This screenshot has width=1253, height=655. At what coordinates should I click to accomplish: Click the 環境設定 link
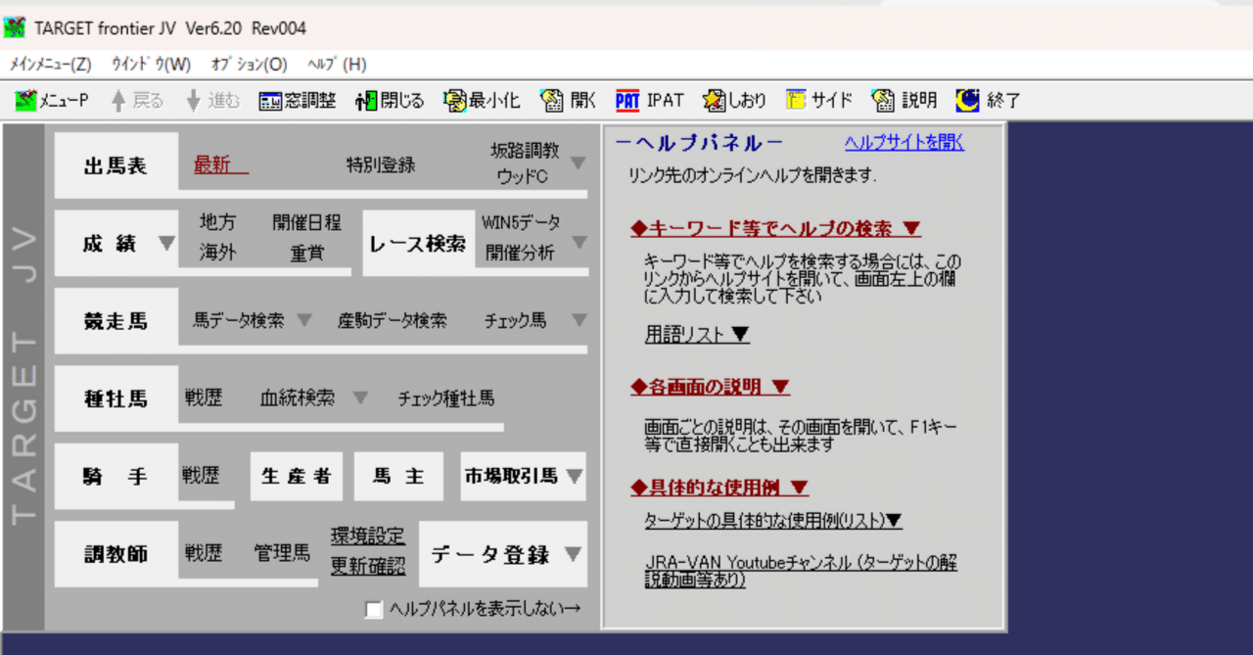pos(368,536)
